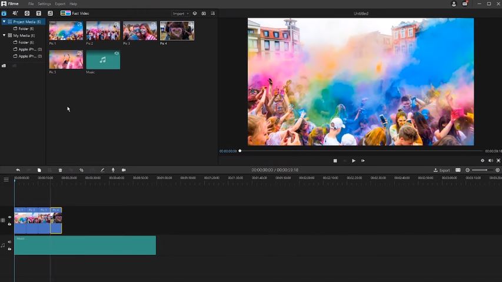Image resolution: width=502 pixels, height=282 pixels.
Task: Open the Text tab icon in media toolbar
Action: [39, 13]
